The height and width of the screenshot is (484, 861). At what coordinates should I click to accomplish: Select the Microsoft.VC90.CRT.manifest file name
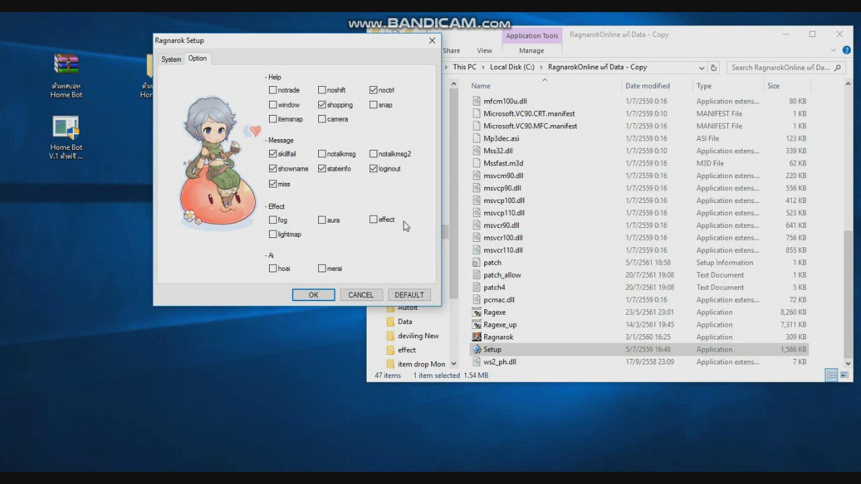coord(529,114)
